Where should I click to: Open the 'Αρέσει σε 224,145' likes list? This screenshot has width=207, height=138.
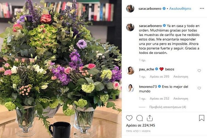(x=140, y=125)
